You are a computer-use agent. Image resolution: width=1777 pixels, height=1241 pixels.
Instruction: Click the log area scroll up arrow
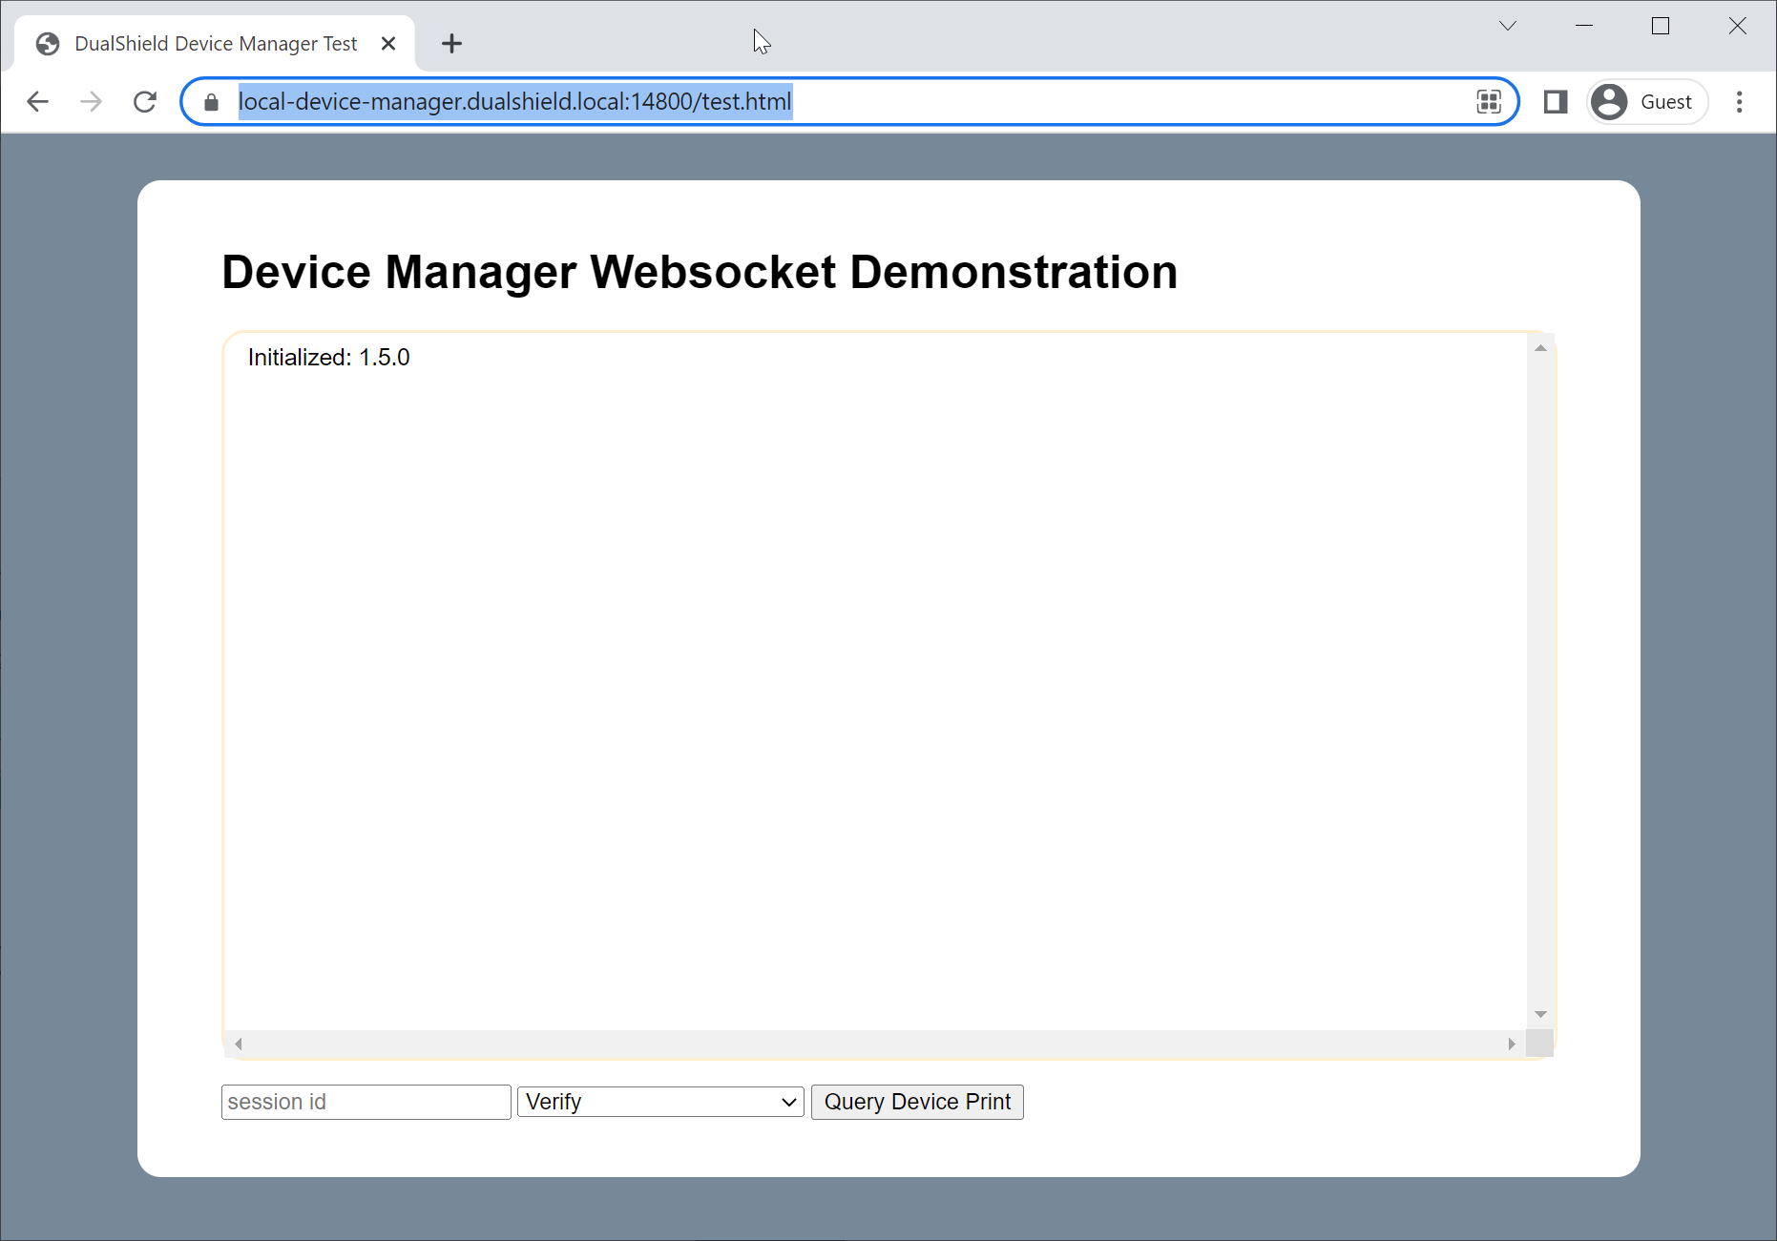tap(1540, 348)
